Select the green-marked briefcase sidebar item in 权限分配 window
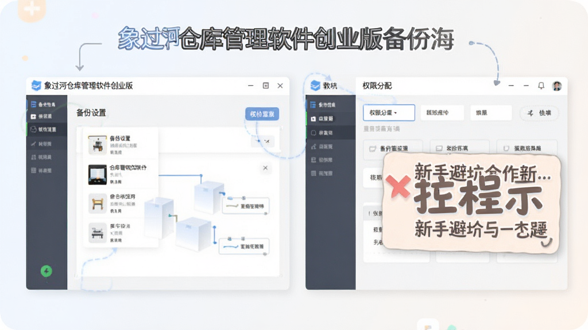This screenshot has width=588, height=330. (330, 119)
